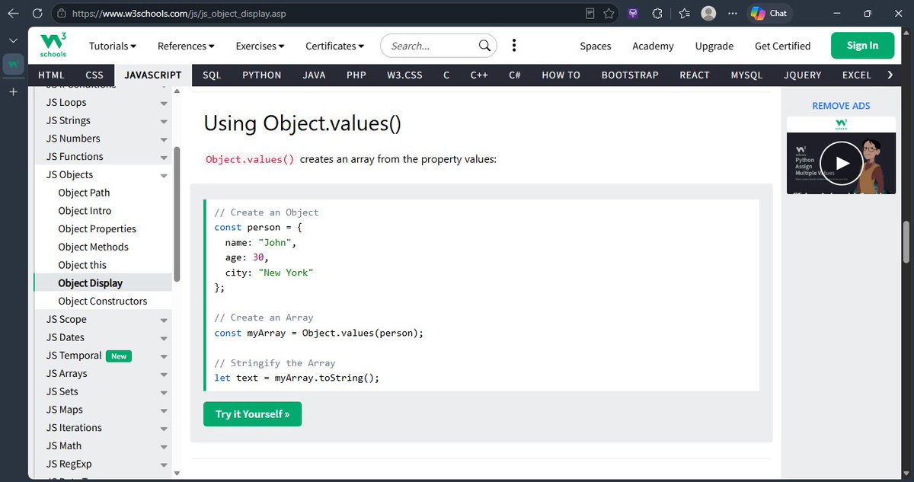Open the three-dot menu beside search
The height and width of the screenshot is (482, 914).
pyautogui.click(x=514, y=46)
